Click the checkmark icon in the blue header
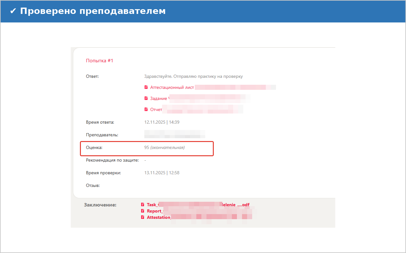This screenshot has height=253, width=406. [x=13, y=11]
